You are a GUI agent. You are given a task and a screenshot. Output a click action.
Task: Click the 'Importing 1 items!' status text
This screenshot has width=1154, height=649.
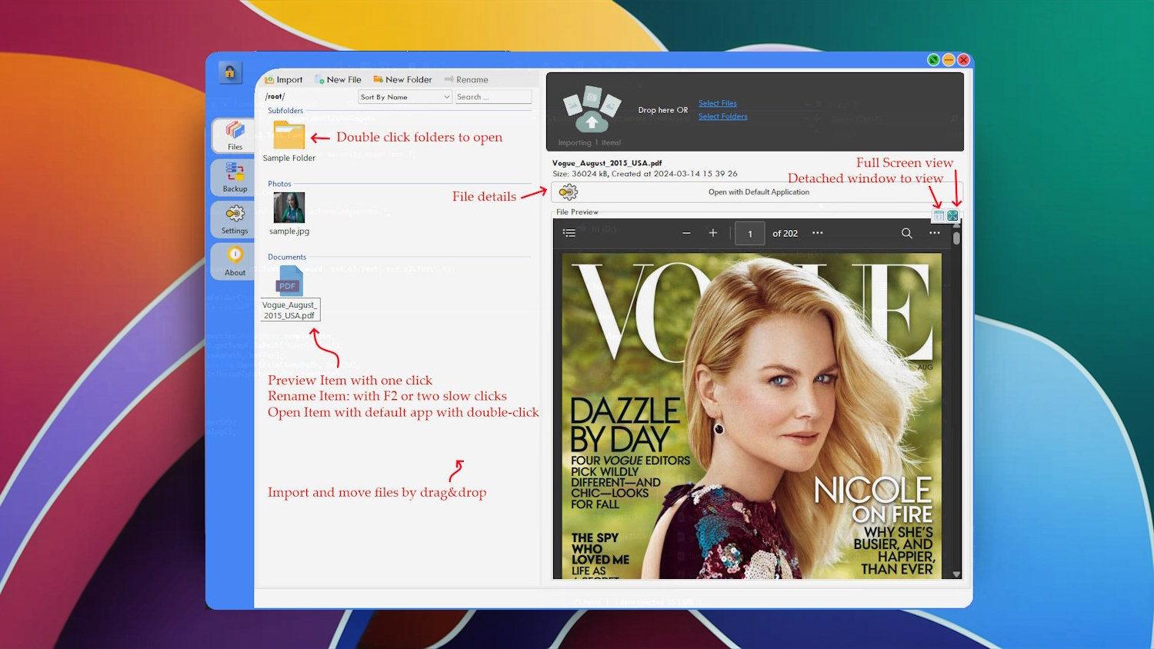tap(589, 143)
